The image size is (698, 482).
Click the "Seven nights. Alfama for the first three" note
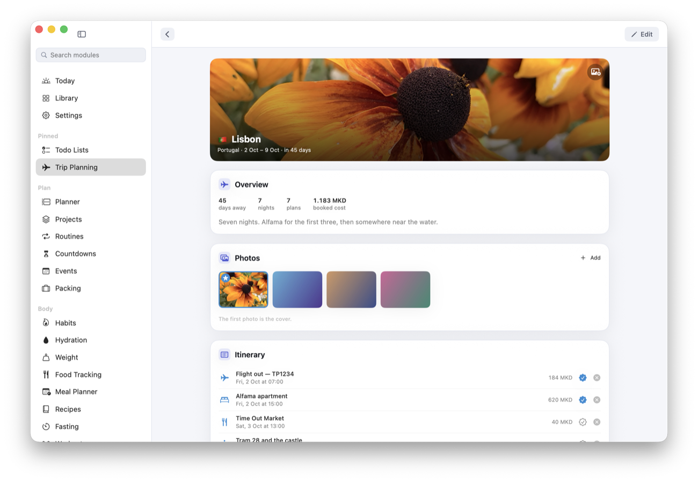(328, 222)
